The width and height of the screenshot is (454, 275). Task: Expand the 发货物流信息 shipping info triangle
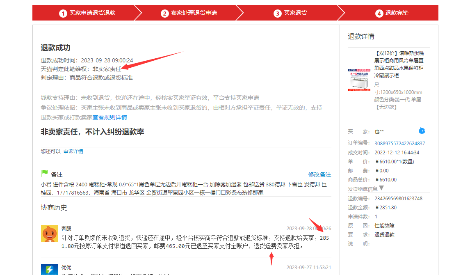381,188
